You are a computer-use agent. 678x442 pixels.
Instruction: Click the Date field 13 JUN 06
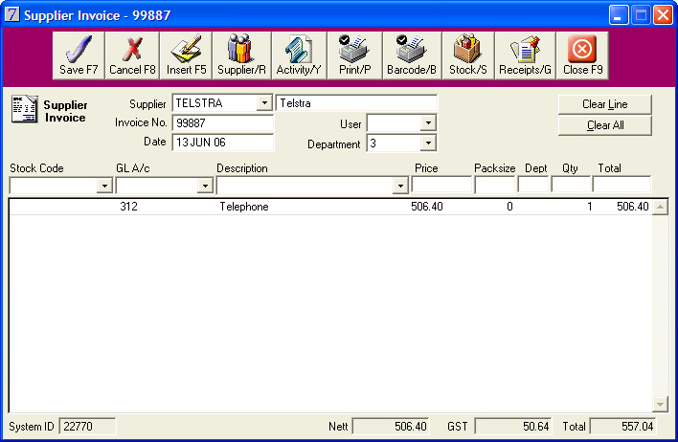pos(223,143)
